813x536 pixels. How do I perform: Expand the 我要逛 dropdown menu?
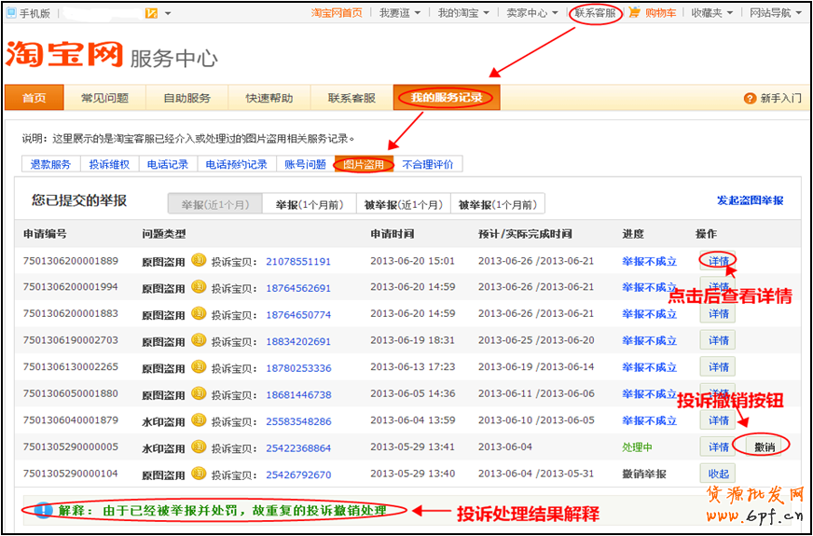tap(399, 13)
